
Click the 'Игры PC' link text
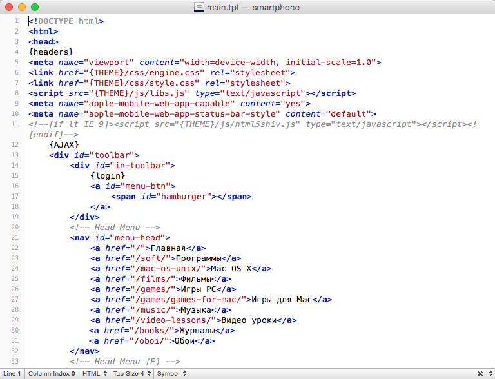coord(199,289)
